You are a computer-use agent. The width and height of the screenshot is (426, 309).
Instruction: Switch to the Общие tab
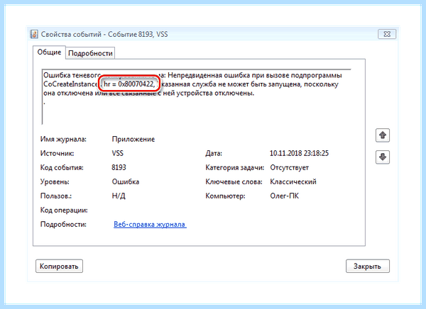coord(49,52)
